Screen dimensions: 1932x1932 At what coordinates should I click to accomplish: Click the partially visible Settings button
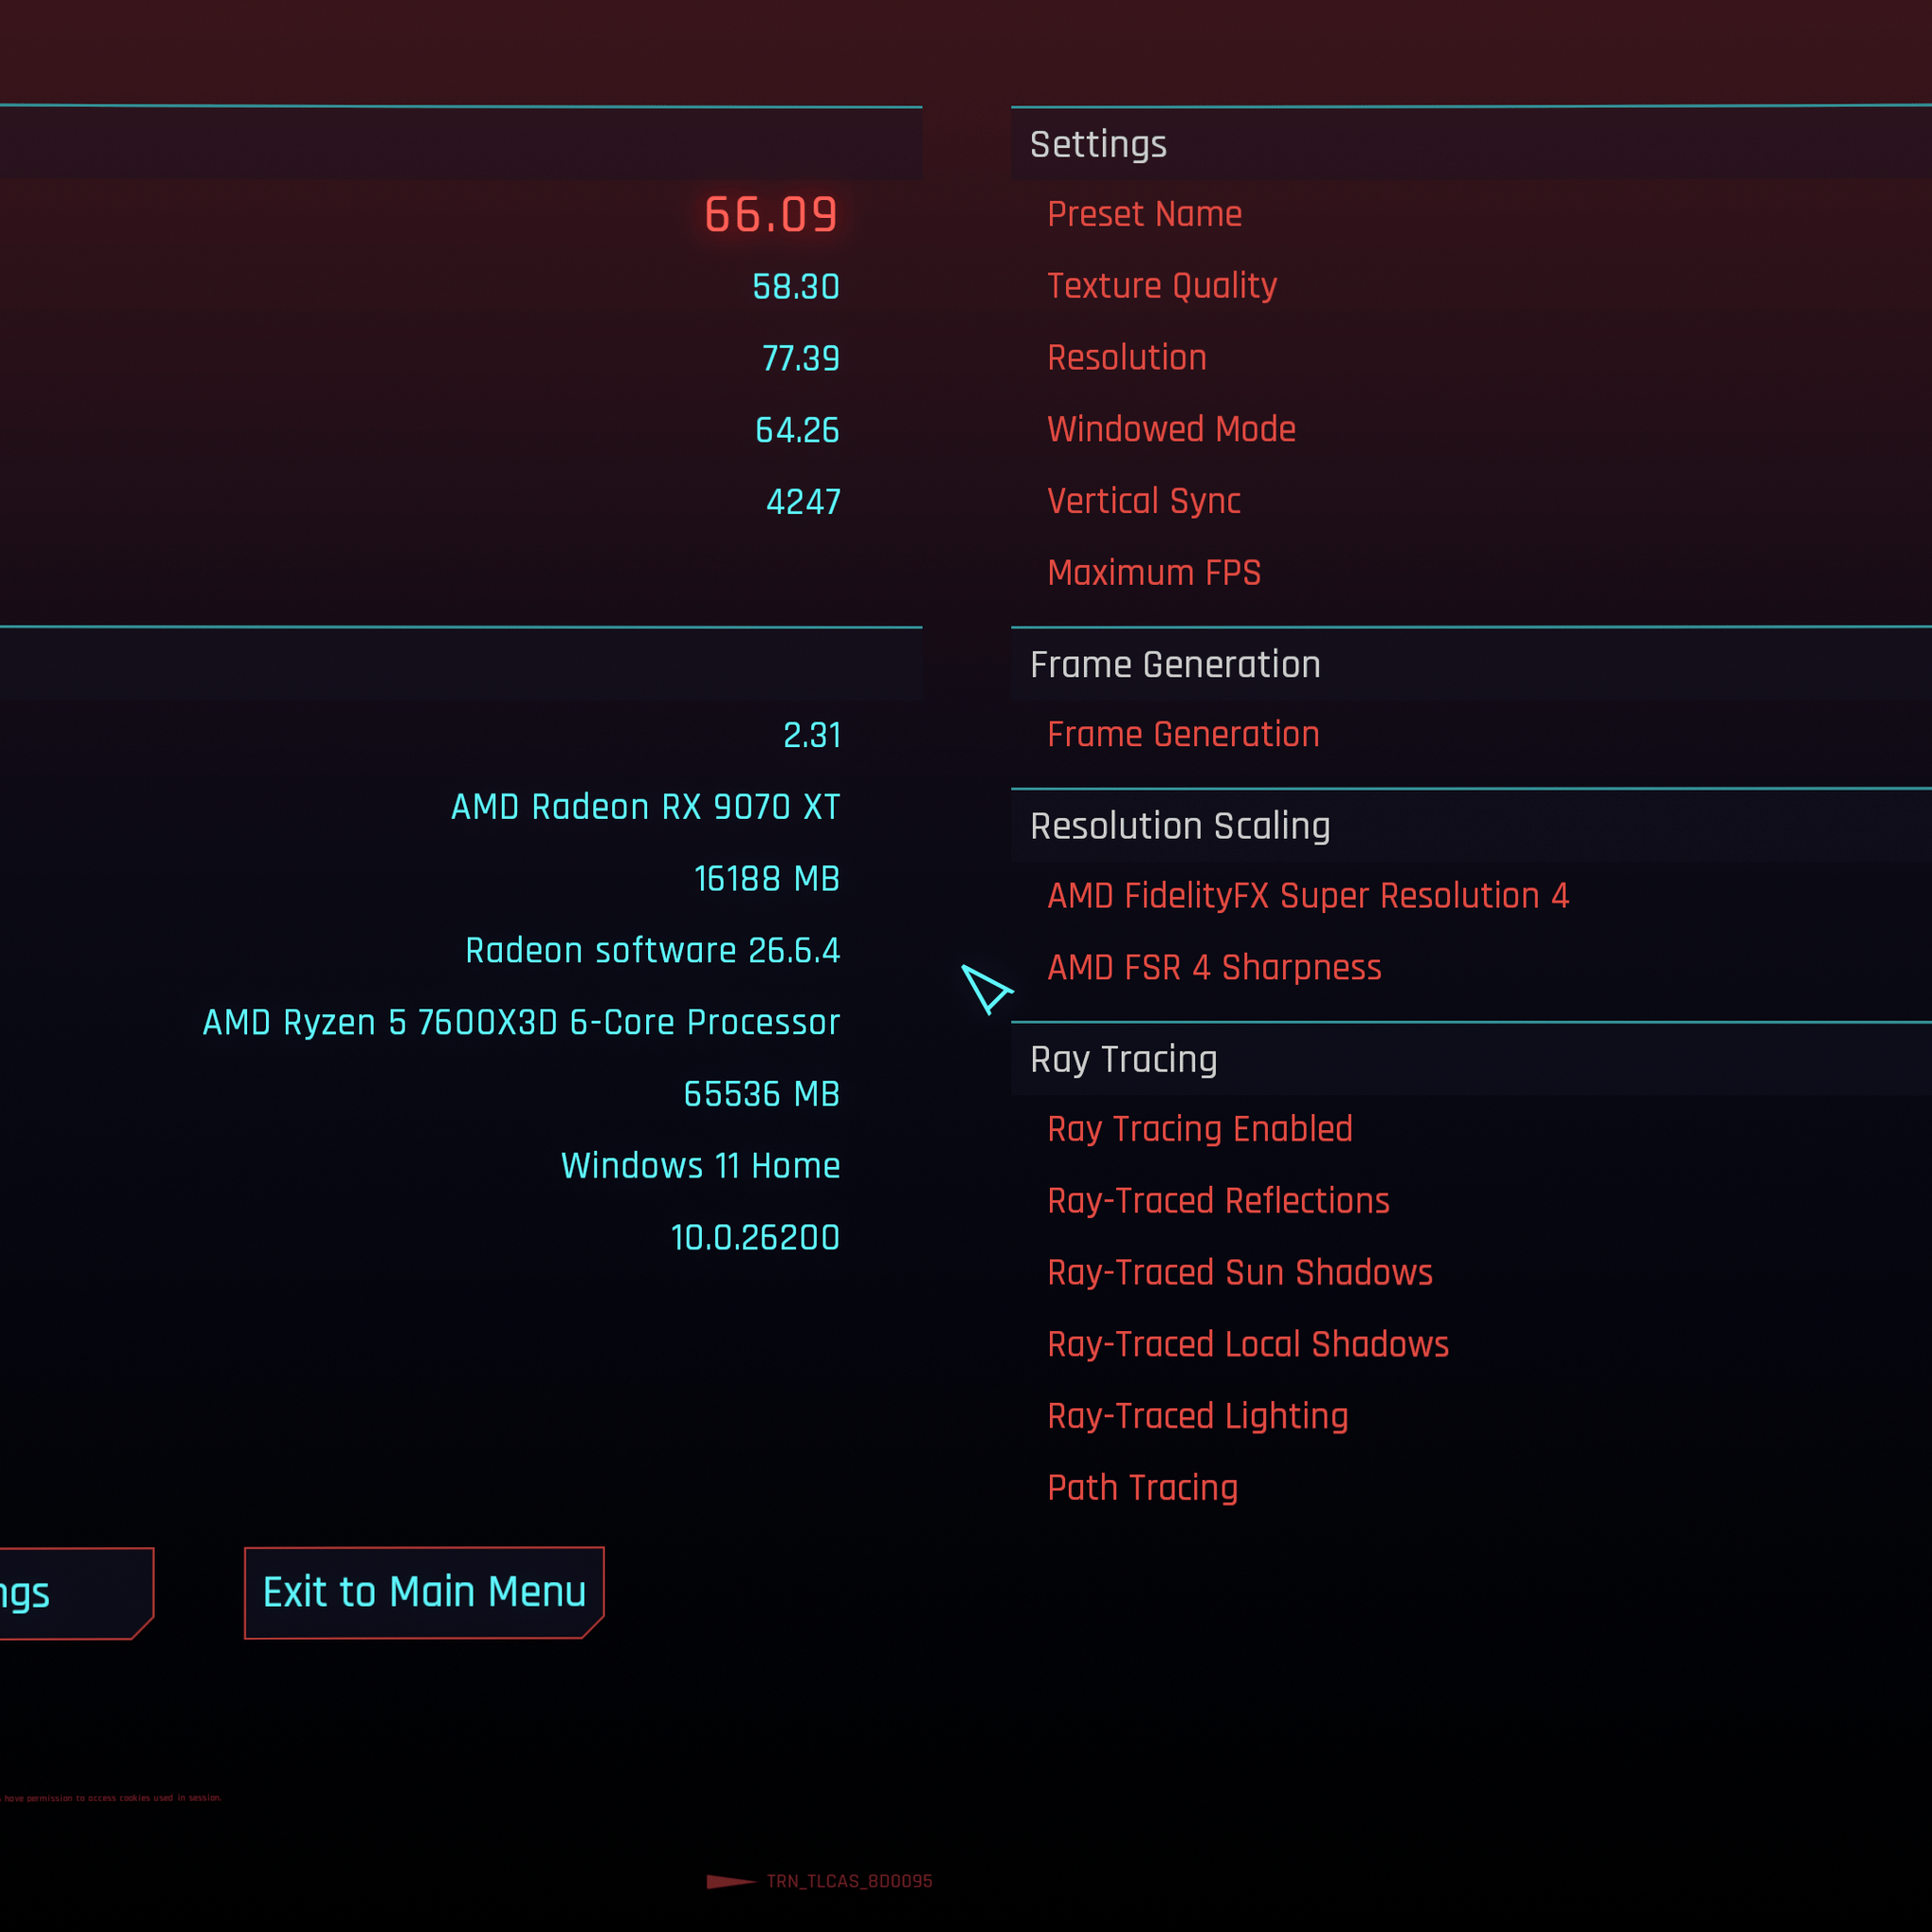[x=76, y=1593]
